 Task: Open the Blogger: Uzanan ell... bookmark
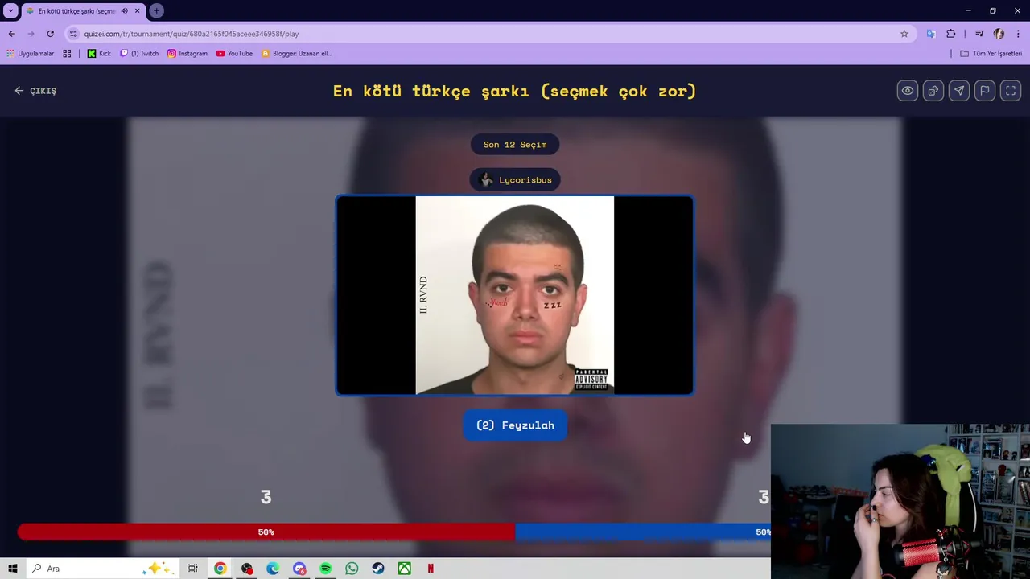coord(297,54)
